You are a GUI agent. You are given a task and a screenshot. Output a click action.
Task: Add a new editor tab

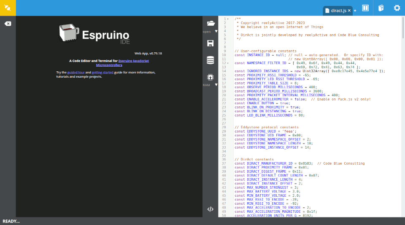point(355,10)
